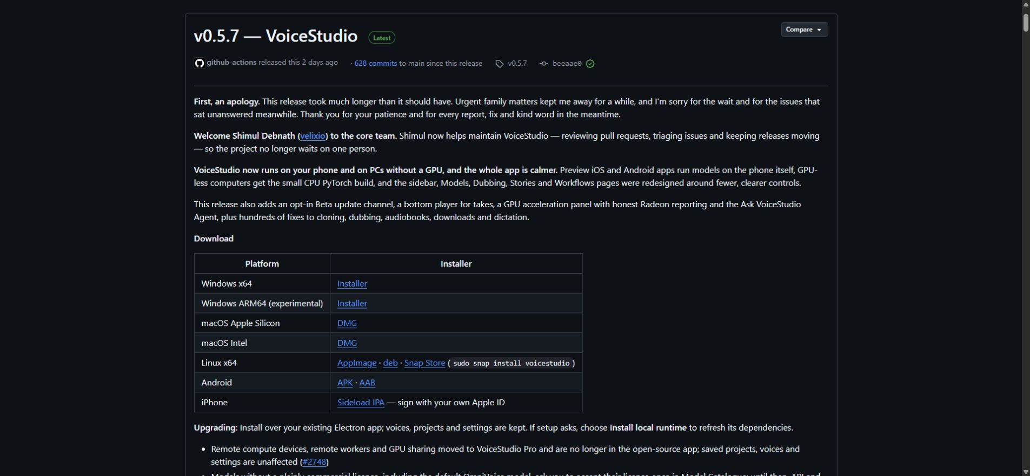Download the Linux AppImage

pyautogui.click(x=357, y=363)
